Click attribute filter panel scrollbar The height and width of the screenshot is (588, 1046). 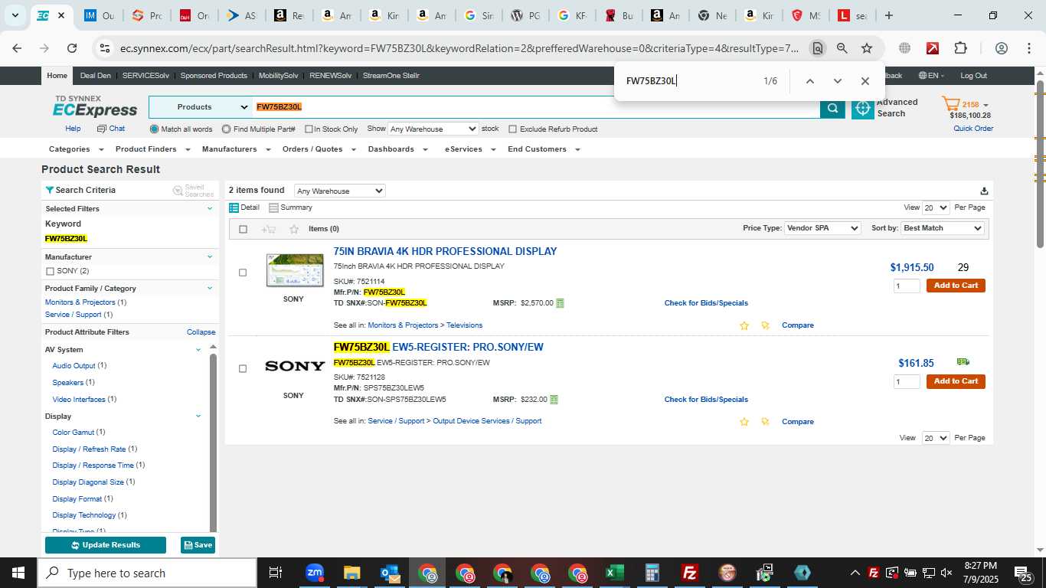[214, 443]
